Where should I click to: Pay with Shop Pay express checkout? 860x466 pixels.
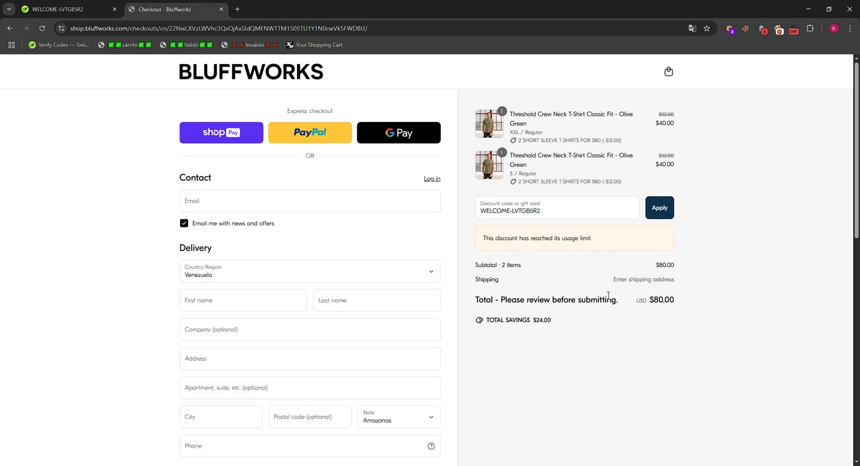(221, 132)
